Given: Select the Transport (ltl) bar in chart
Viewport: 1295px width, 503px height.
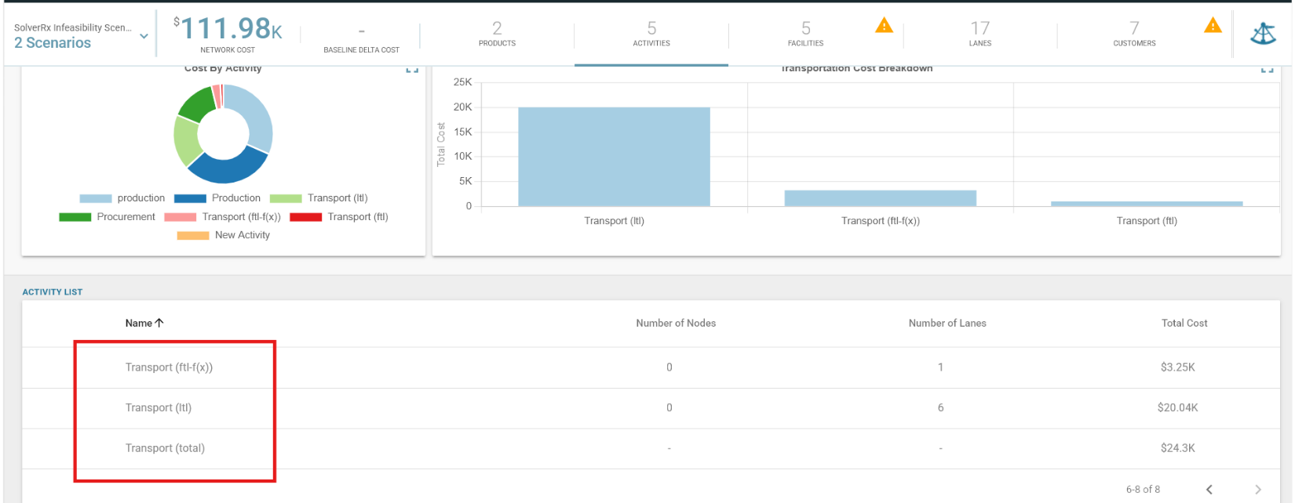Looking at the screenshot, I should pos(614,157).
